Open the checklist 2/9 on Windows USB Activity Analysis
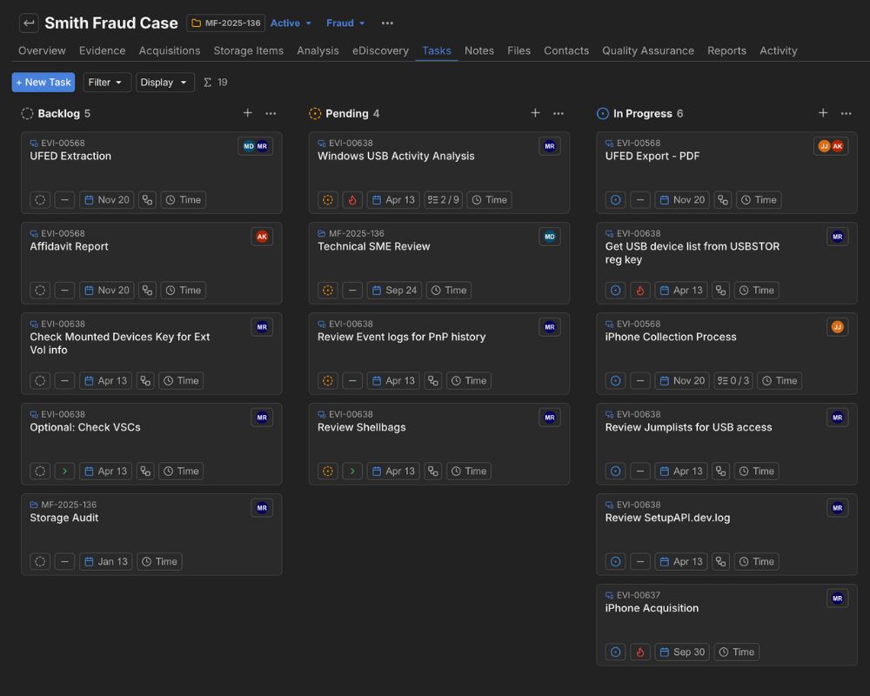870x696 pixels. pyautogui.click(x=444, y=199)
